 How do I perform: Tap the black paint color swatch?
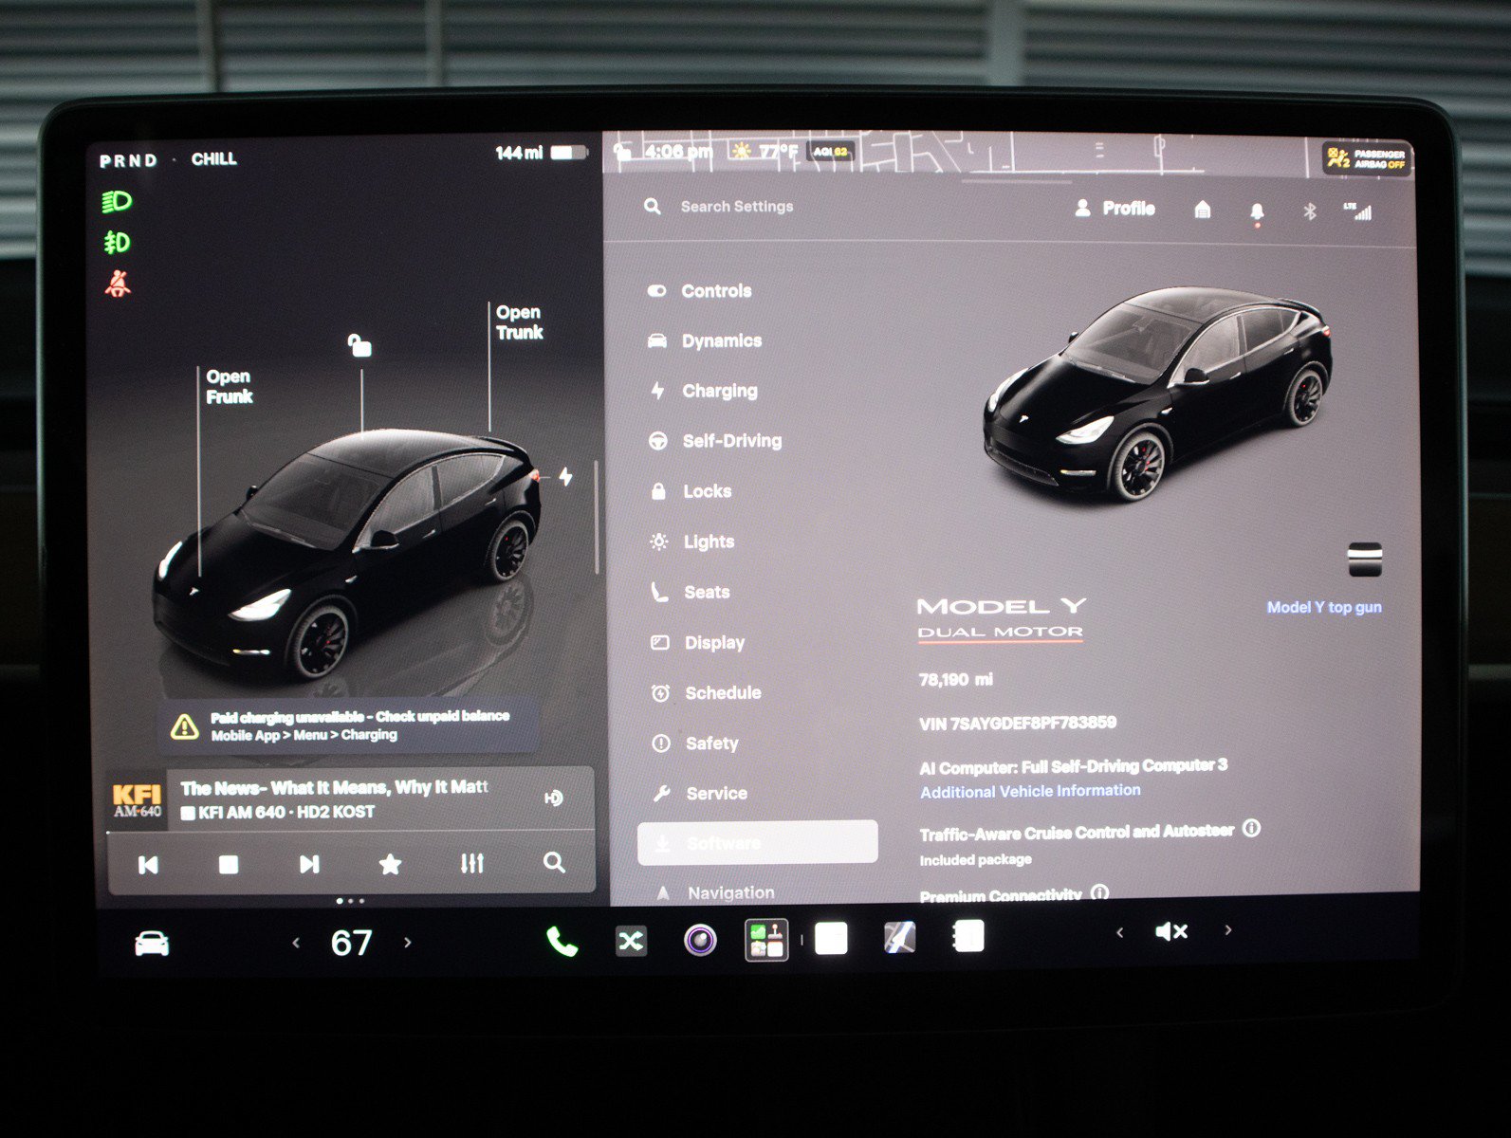pos(1365,560)
